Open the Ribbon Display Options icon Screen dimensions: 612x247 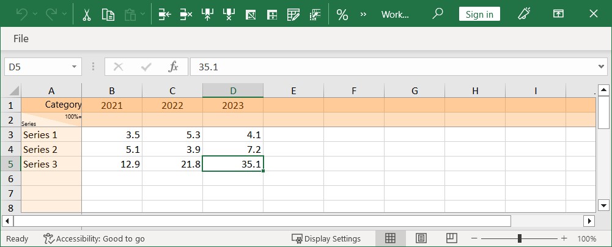(559, 13)
